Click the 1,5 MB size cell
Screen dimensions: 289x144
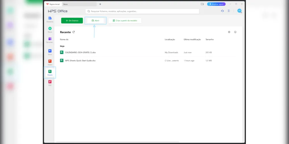[x=209, y=60]
